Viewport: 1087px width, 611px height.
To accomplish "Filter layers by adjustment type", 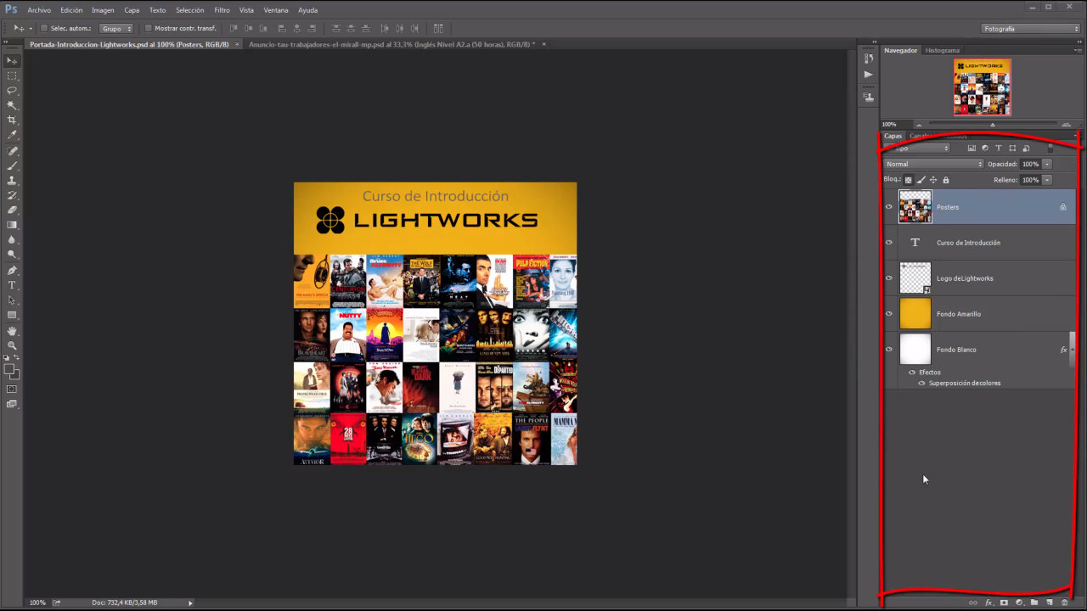I will tap(985, 149).
